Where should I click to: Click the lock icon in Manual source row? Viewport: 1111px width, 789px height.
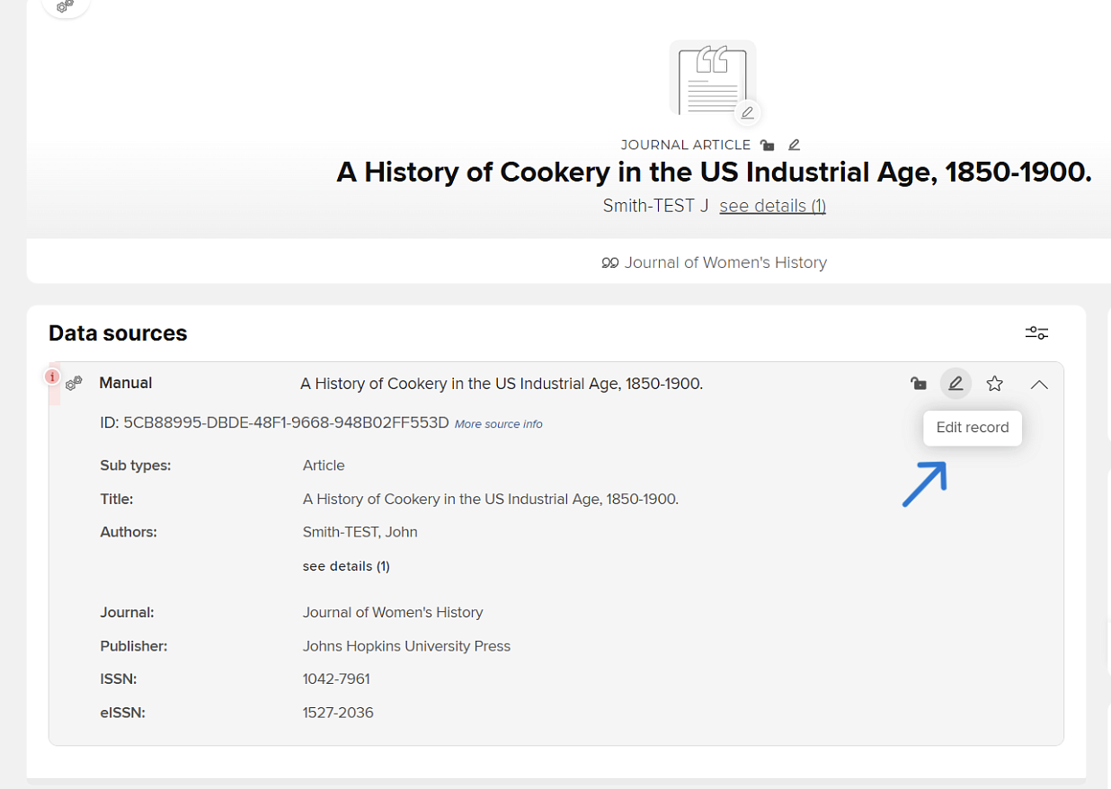(918, 384)
